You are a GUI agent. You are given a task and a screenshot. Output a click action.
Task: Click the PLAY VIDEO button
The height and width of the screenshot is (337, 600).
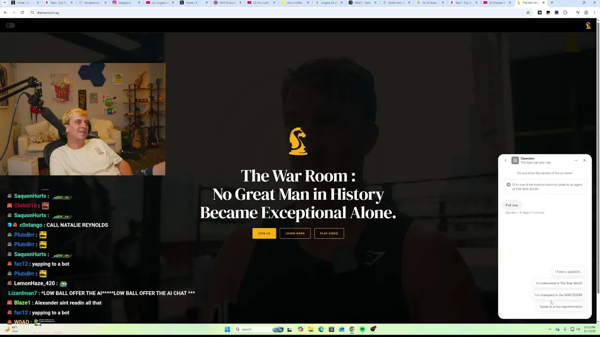point(329,233)
